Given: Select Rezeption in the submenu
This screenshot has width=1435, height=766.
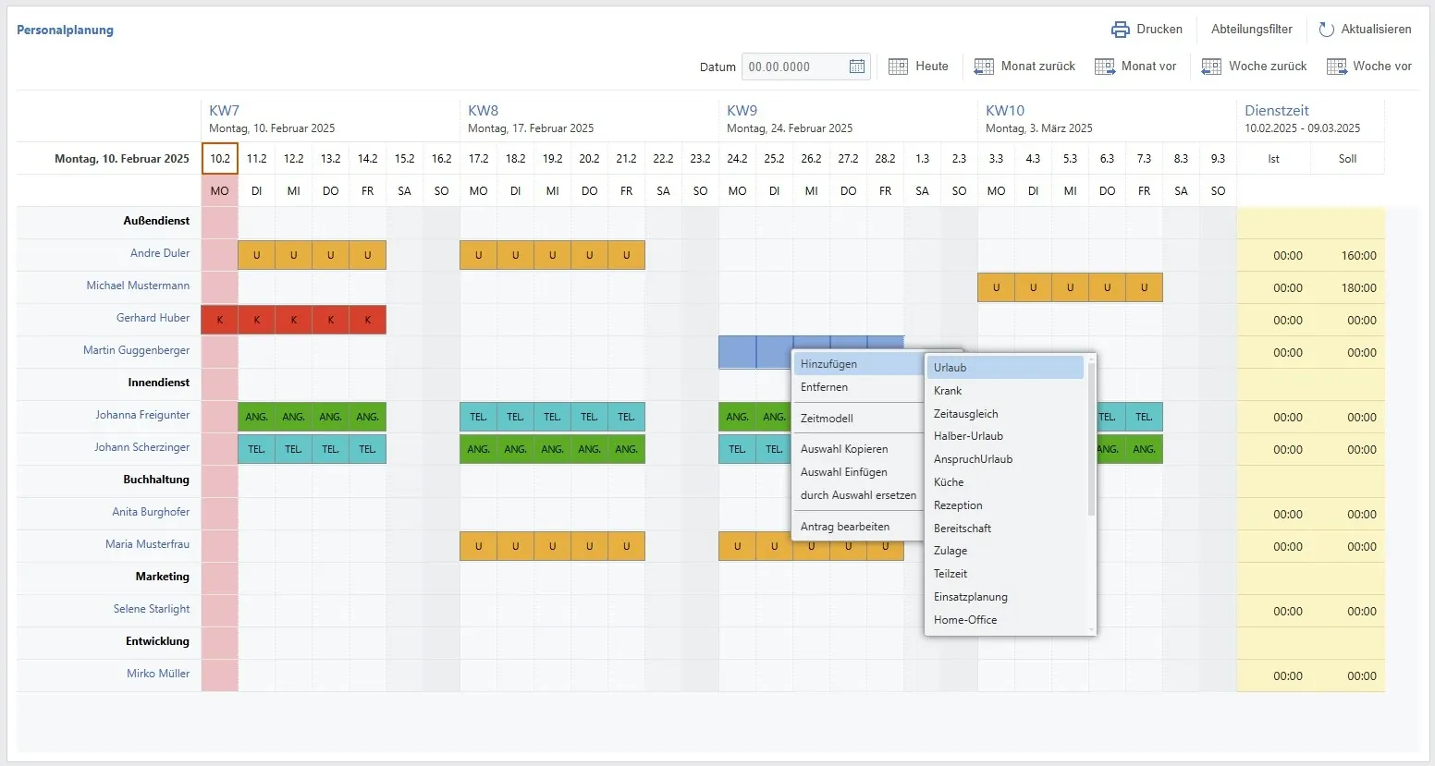Looking at the screenshot, I should point(1005,505).
